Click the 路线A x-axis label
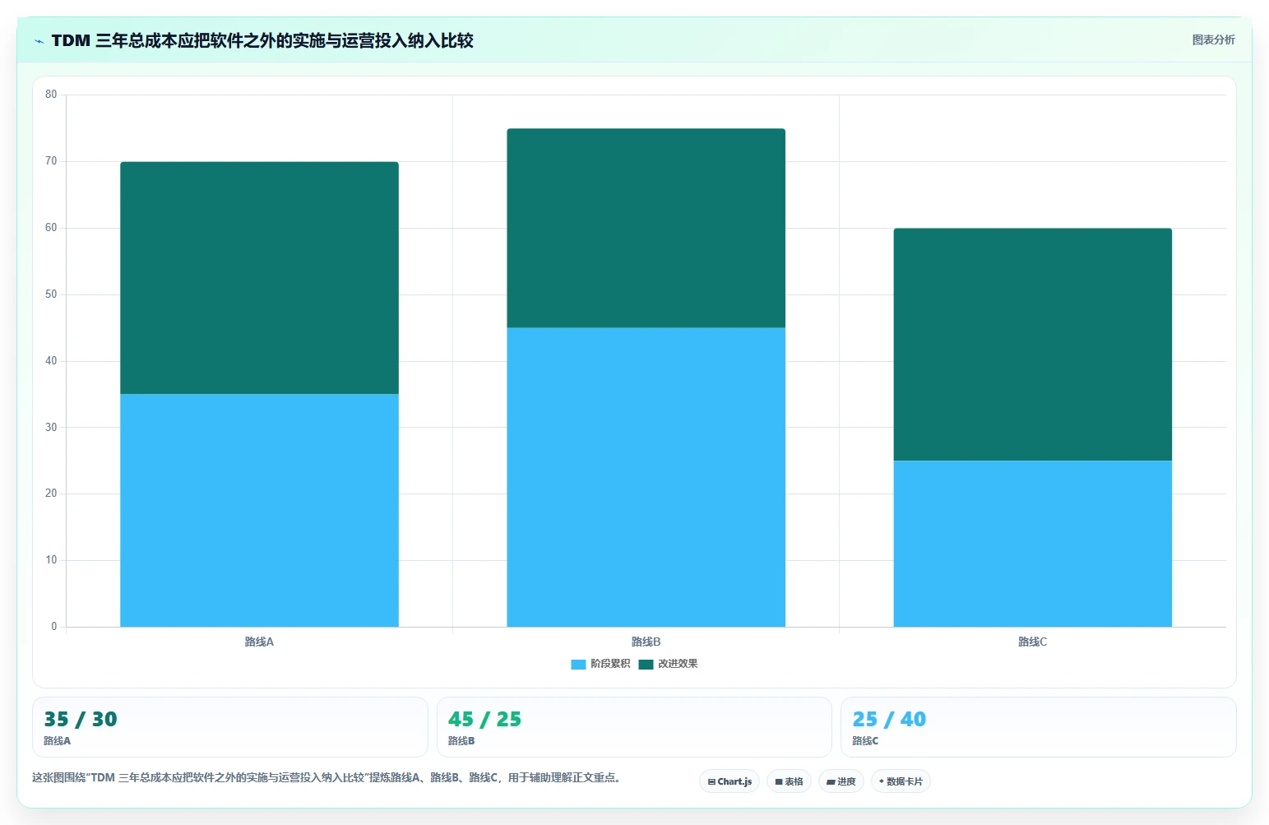 pyautogui.click(x=259, y=642)
